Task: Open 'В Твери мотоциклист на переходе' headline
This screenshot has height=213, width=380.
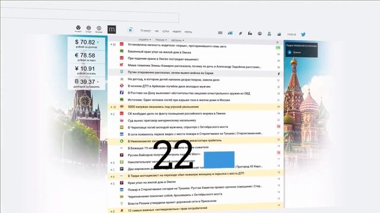Action: tap(186, 175)
